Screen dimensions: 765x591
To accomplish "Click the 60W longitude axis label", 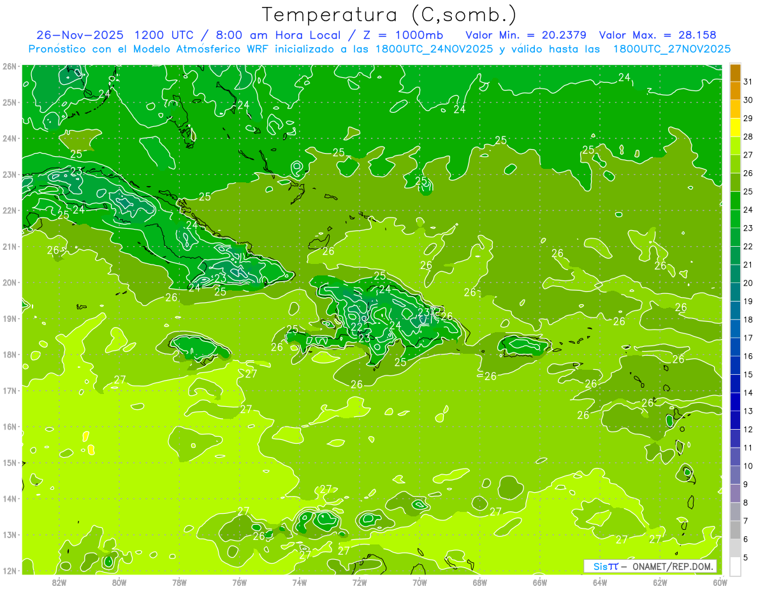I will pyautogui.click(x=720, y=582).
